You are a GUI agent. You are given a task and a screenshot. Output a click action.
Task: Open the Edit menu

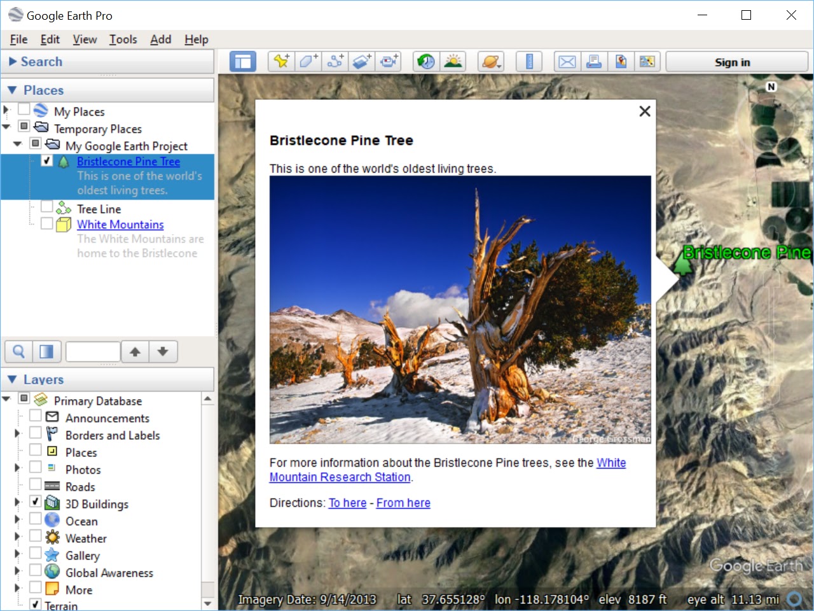[50, 39]
